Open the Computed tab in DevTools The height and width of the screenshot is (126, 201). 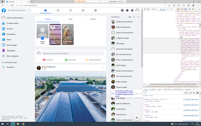[153, 89]
